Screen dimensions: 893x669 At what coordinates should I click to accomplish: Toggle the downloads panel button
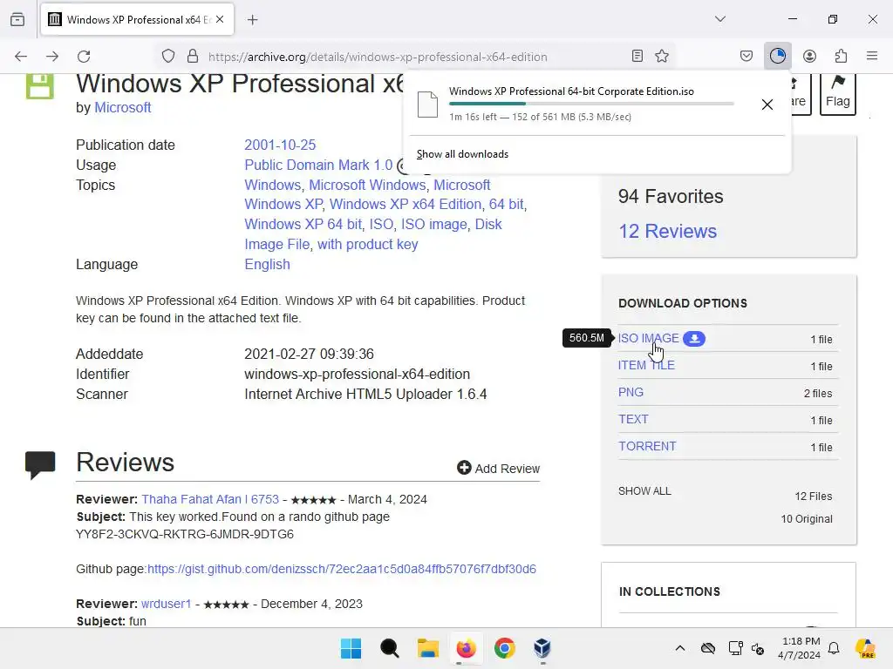pos(778,56)
